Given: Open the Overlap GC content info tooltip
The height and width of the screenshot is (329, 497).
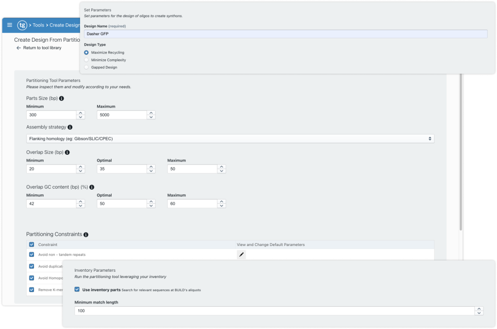Looking at the screenshot, I should (91, 187).
